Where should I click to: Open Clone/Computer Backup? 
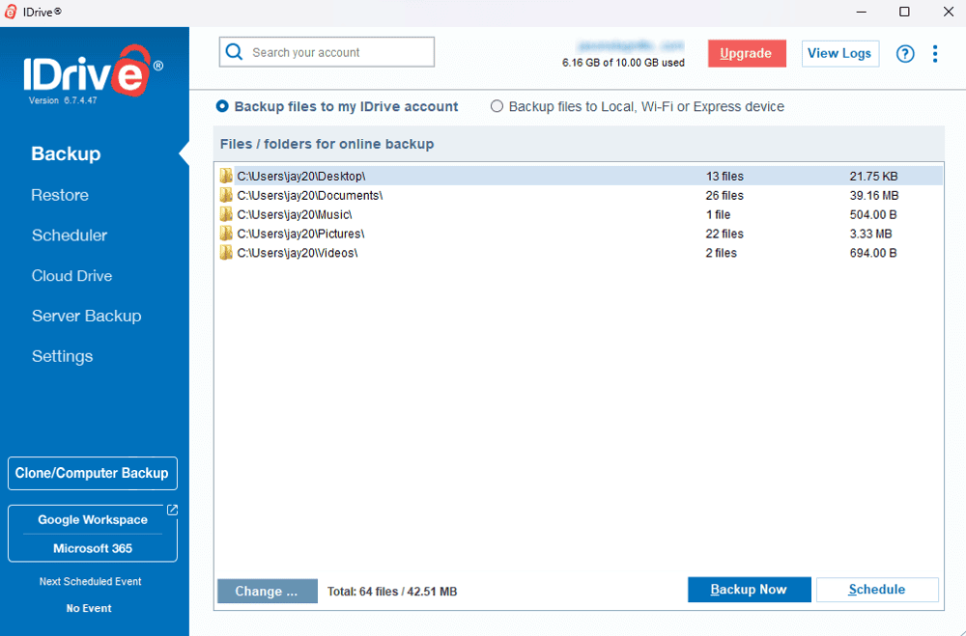tap(93, 474)
